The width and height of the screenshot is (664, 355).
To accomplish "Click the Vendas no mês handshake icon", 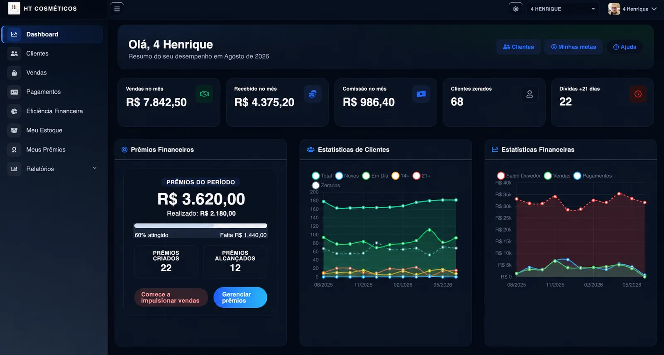I will tap(204, 94).
